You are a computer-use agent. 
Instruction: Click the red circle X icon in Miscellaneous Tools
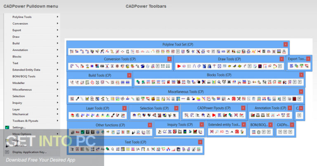[x=234, y=99]
